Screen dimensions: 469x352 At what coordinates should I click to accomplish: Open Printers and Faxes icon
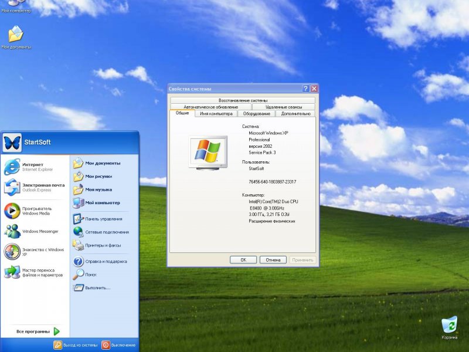tap(78, 245)
